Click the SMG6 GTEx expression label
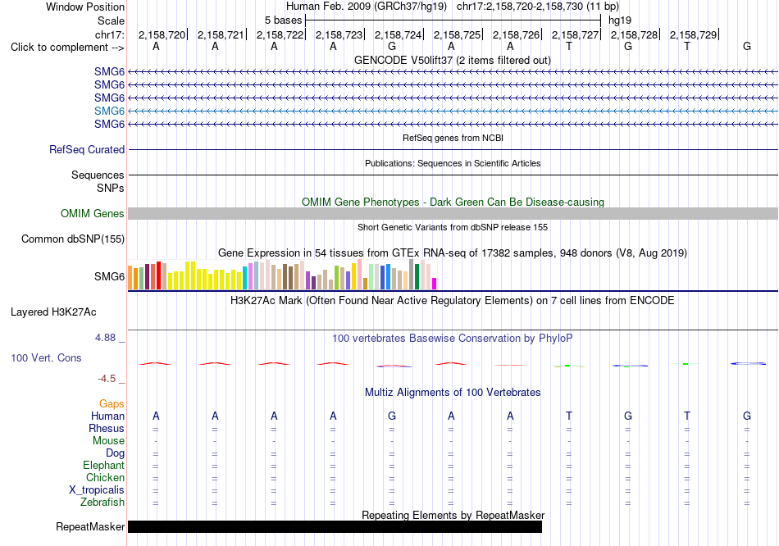 [x=109, y=276]
